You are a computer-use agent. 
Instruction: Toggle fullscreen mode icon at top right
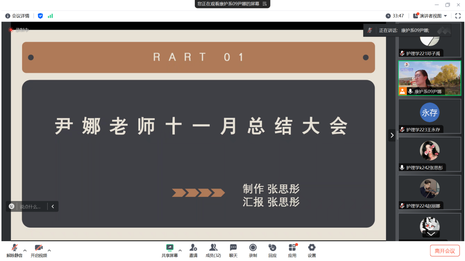[458, 16]
